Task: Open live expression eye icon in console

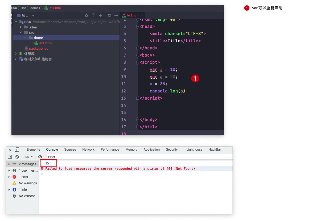Action: [40, 157]
